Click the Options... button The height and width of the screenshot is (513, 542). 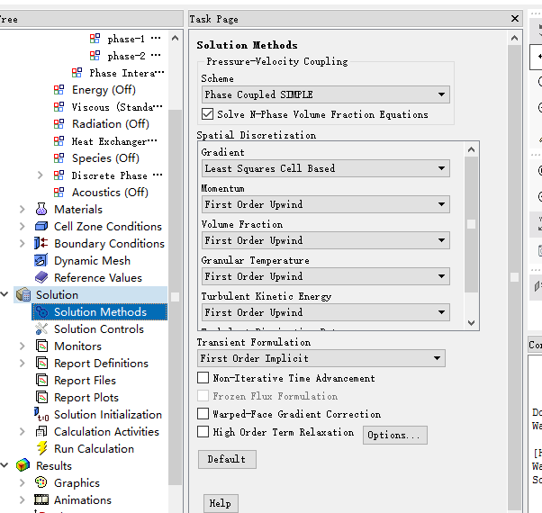(x=394, y=436)
